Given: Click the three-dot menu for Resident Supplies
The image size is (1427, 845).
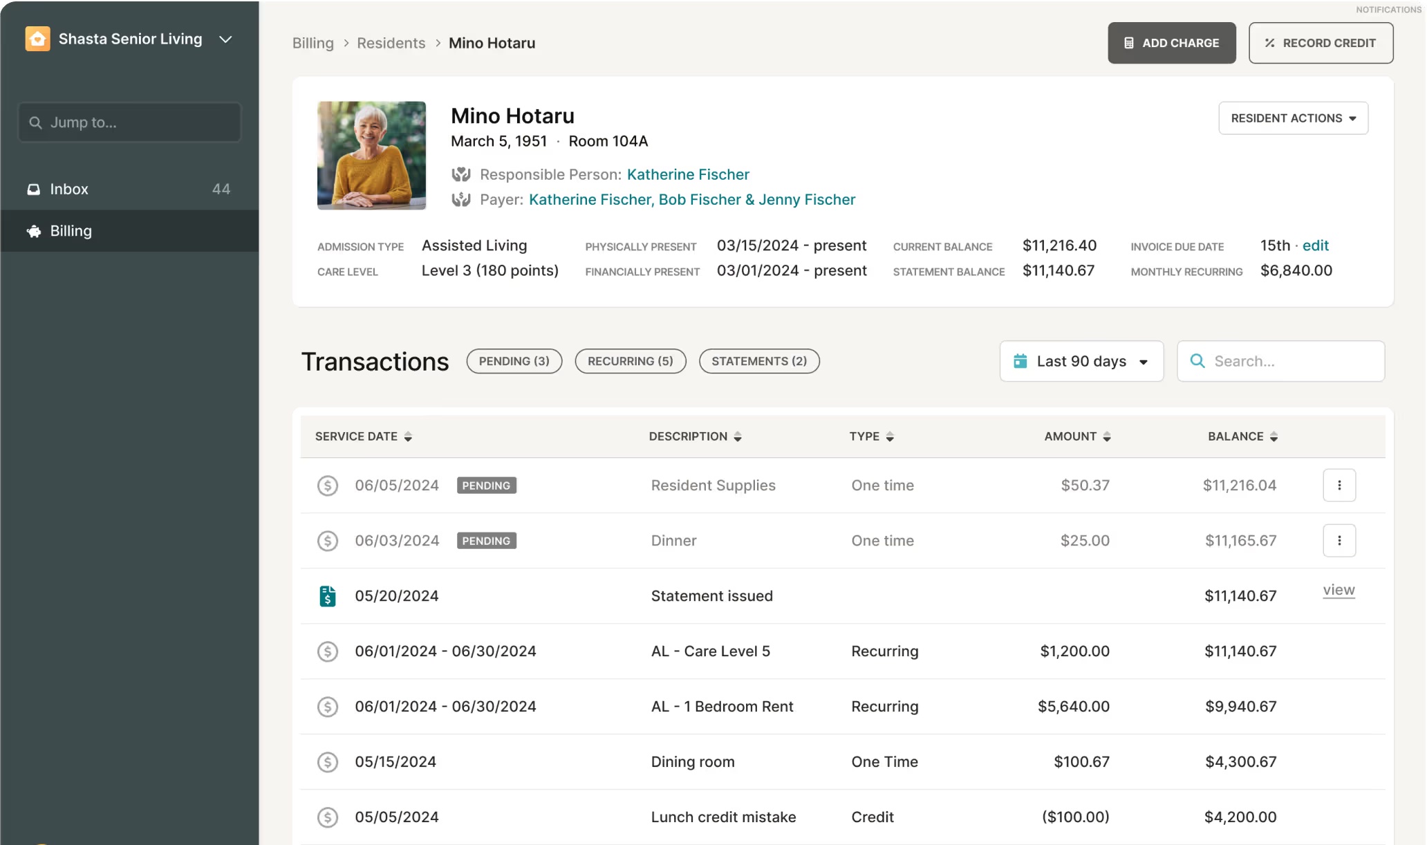Looking at the screenshot, I should [x=1339, y=485].
